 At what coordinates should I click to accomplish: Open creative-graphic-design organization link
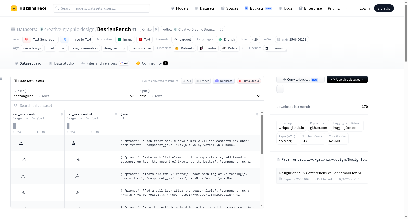tap(69, 29)
